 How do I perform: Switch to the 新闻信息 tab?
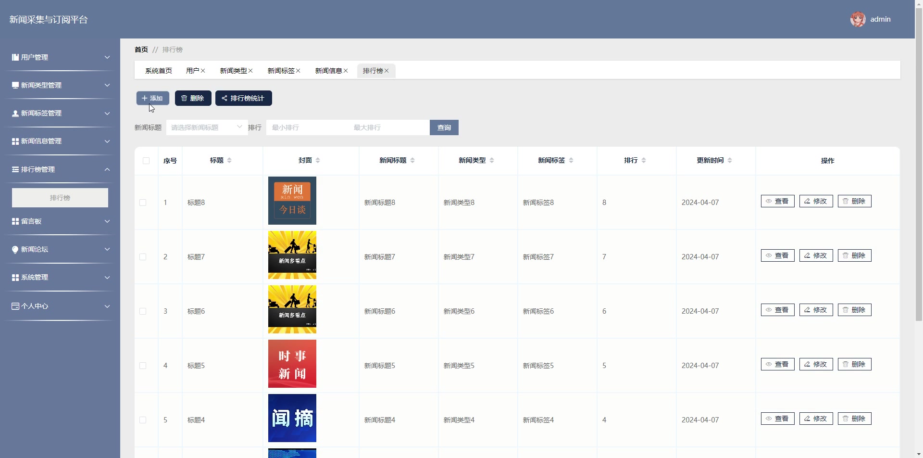pyautogui.click(x=328, y=71)
